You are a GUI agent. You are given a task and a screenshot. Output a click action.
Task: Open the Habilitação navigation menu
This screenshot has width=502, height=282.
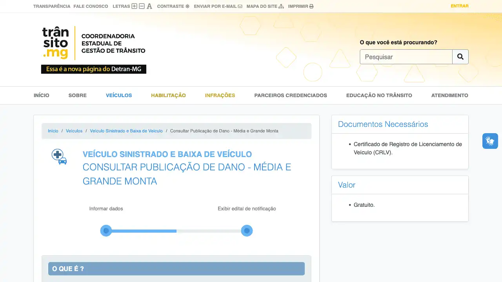[168, 95]
